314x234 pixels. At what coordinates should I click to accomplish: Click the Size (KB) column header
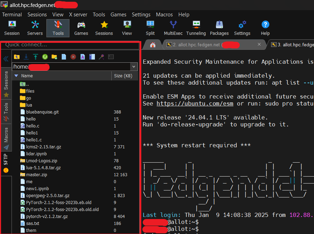click(x=125, y=76)
